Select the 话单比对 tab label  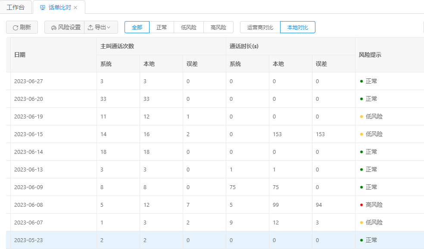[x=59, y=8]
